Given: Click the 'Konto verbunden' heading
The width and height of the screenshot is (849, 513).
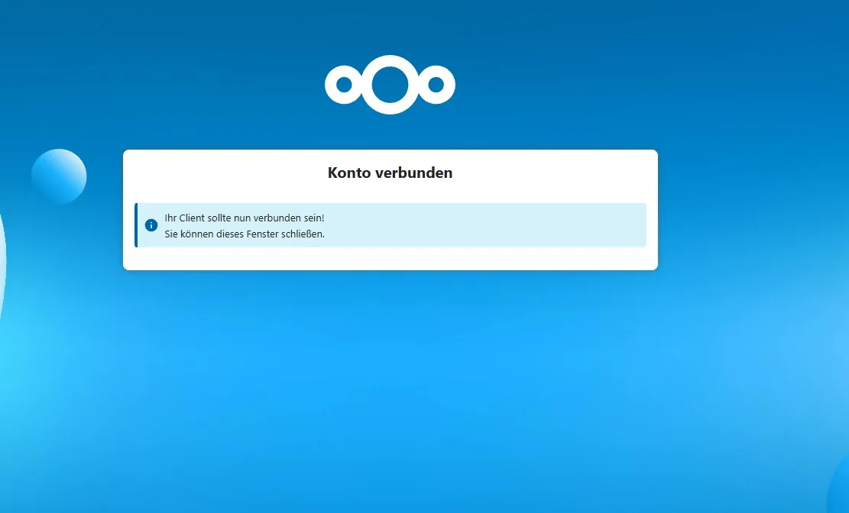Looking at the screenshot, I should pos(390,173).
